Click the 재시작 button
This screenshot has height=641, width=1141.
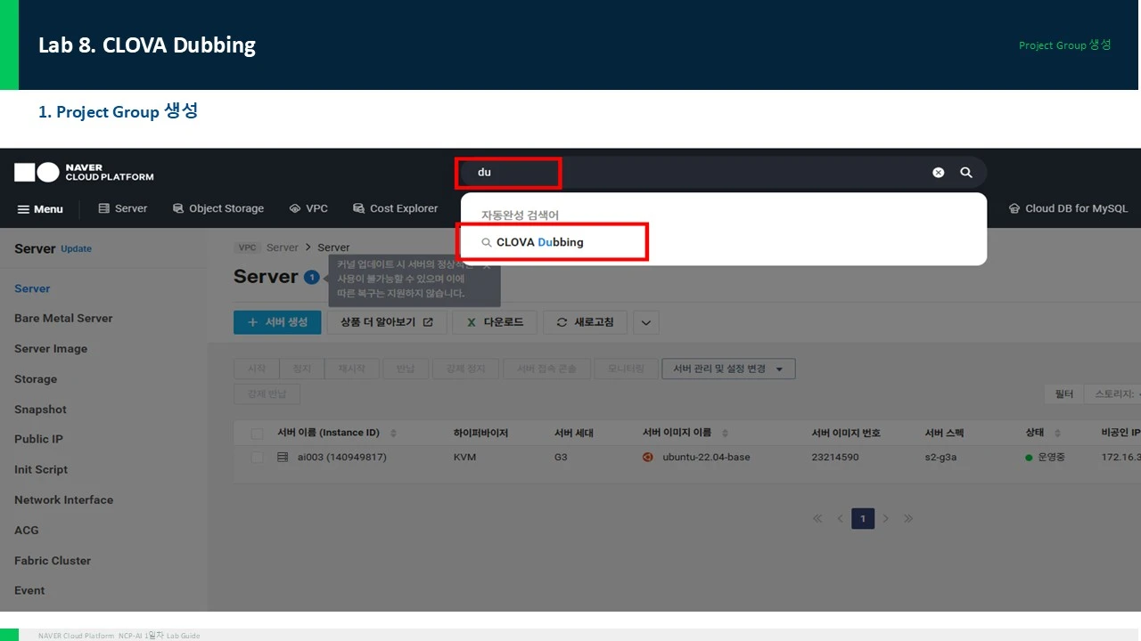(x=352, y=369)
